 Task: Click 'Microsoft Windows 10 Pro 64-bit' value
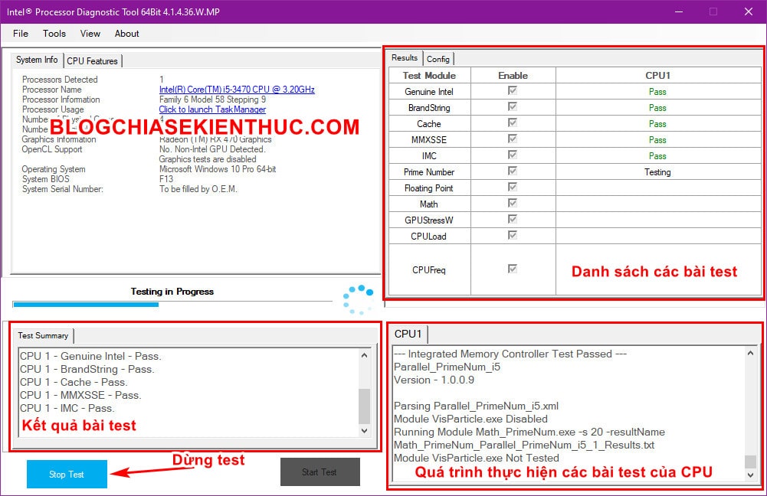pos(218,169)
